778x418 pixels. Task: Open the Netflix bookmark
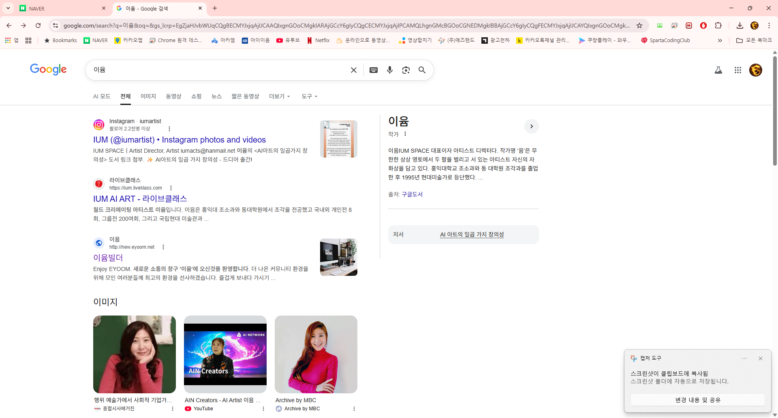[x=318, y=41]
